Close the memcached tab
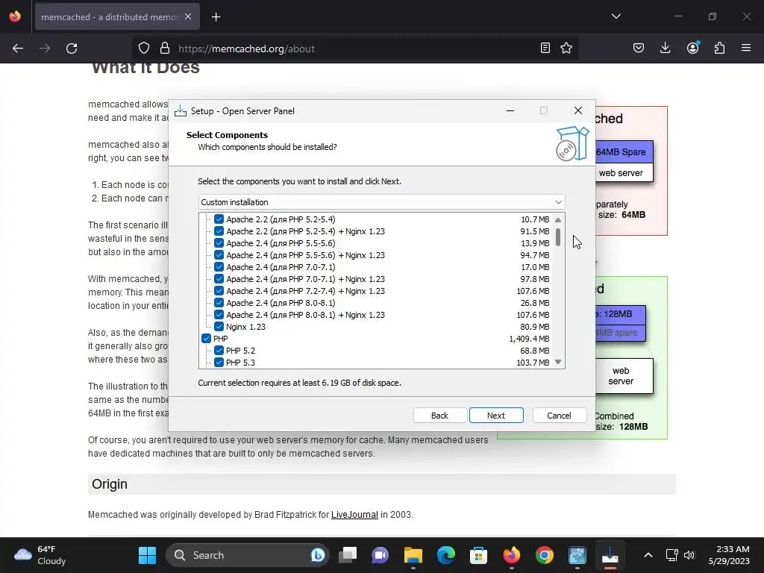The image size is (764, 573). click(x=188, y=16)
